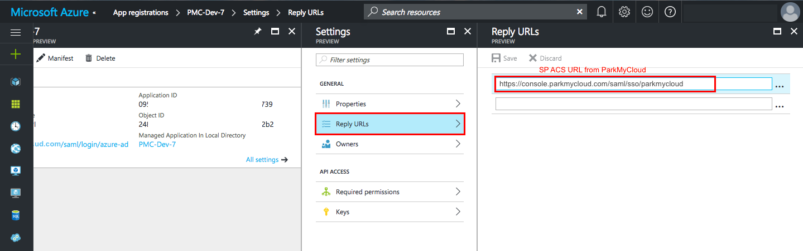Close the Settings blade

click(468, 32)
